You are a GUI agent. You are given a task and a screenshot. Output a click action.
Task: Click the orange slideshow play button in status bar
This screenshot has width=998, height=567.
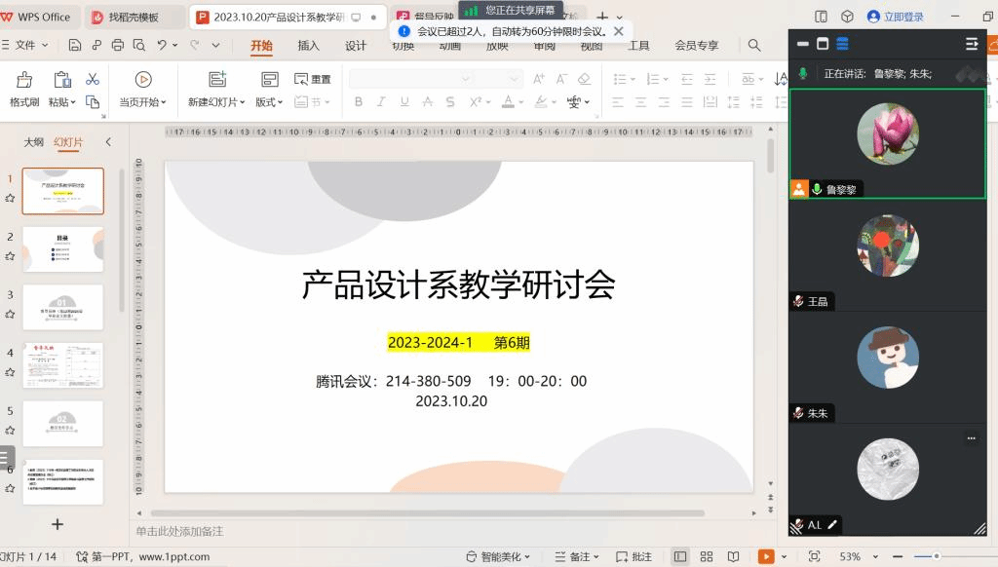coord(767,556)
